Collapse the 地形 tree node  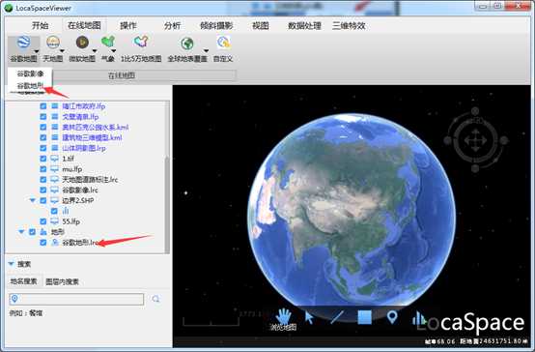(x=21, y=232)
